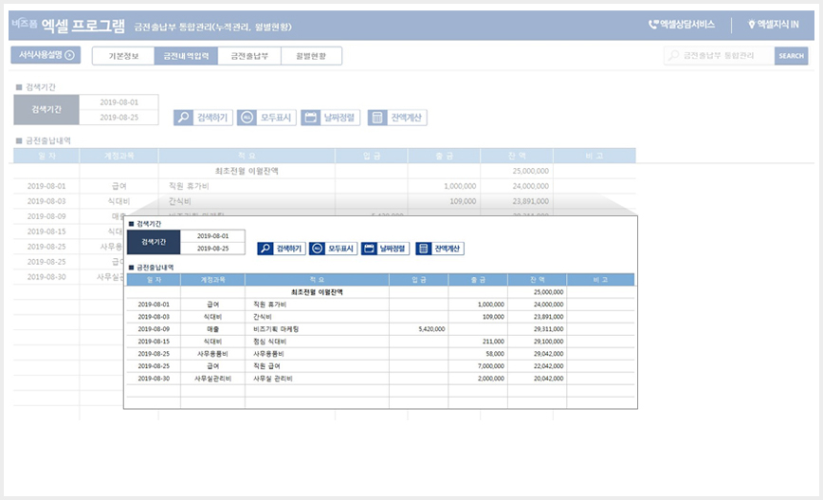Viewport: 823px width, 500px height.
Task: Click the background 적 요 column header
Action: click(247, 156)
